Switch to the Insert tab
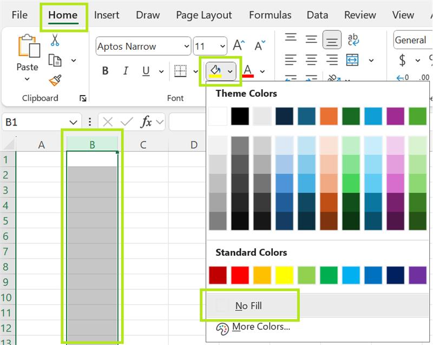Viewport: 433px width, 345px height. pos(107,15)
